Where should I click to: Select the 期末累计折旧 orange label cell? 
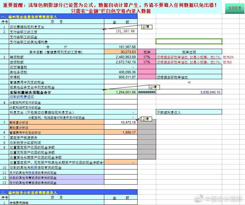tap(57, 122)
